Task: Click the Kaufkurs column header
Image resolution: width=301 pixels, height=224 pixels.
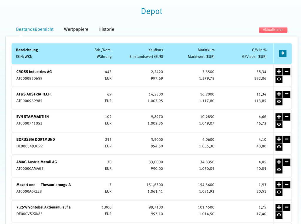Action: 156,50
